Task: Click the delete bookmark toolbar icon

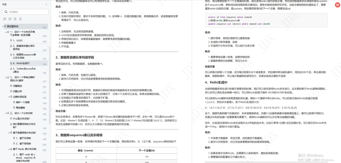Action: 20,19
